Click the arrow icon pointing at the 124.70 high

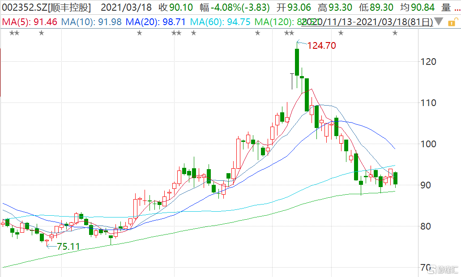coord(302,43)
